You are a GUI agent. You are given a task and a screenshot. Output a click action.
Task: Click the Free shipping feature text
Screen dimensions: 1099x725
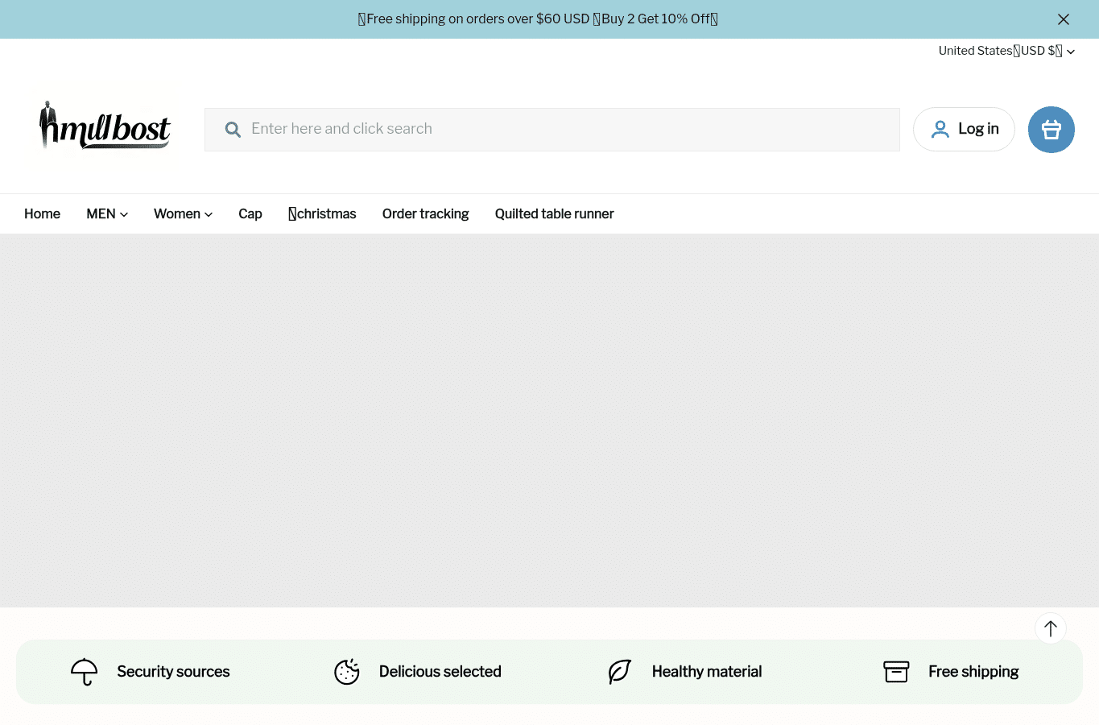pos(973,672)
